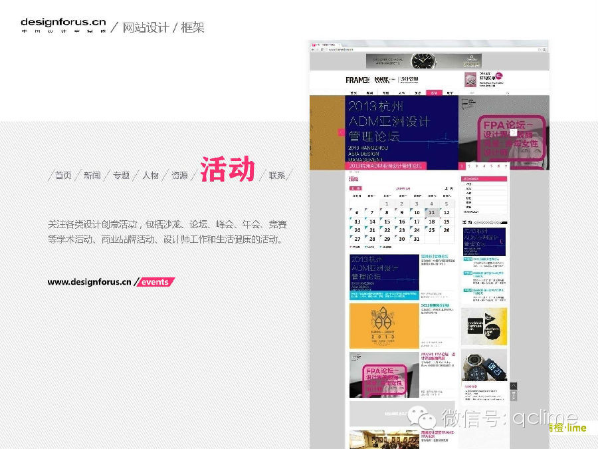Click the dark back-to-top button on the right edge
598x449 pixels.
(514, 386)
